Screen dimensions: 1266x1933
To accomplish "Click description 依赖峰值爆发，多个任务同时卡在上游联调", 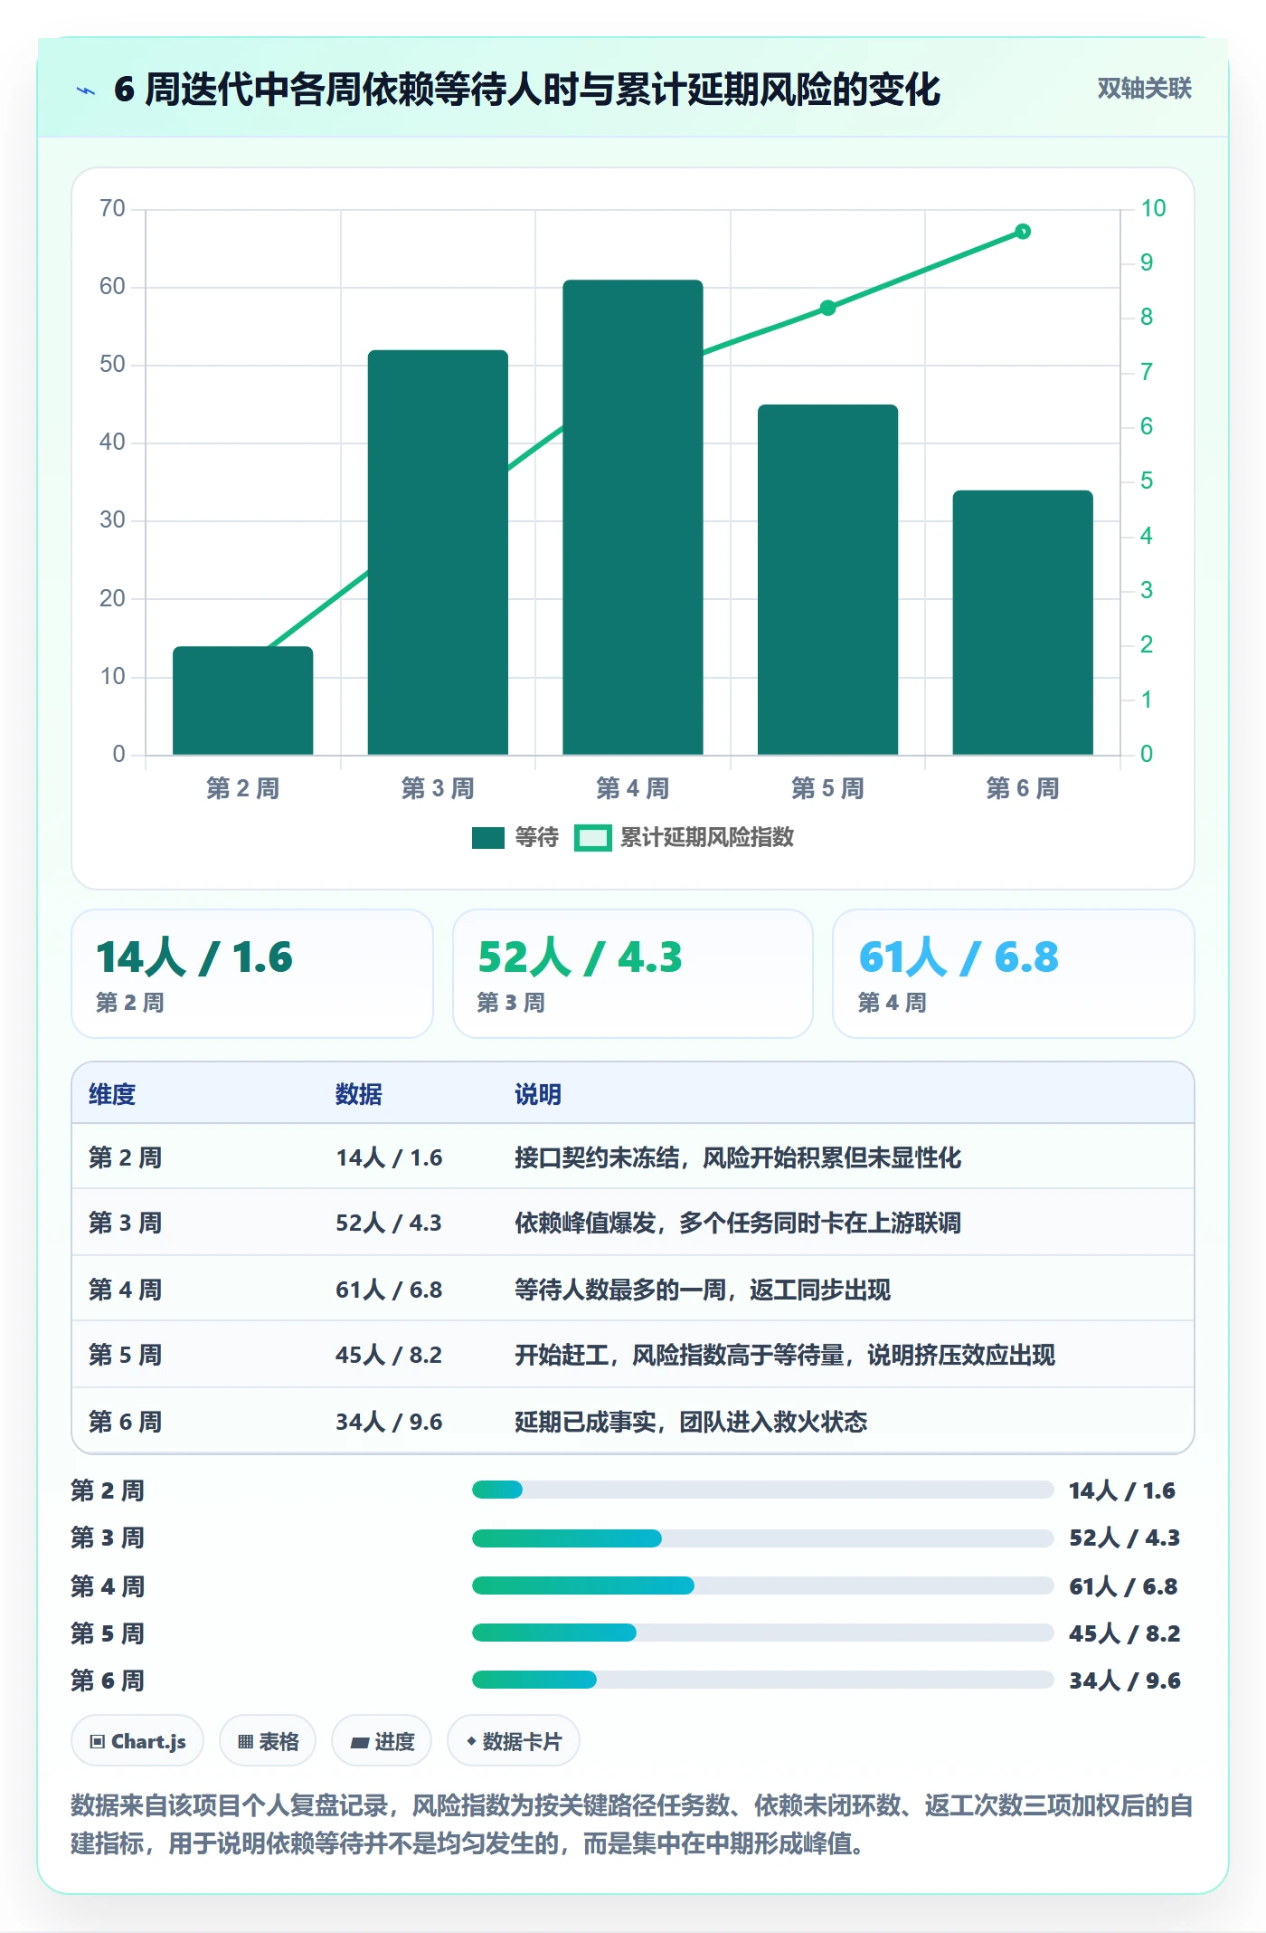I will (738, 1223).
